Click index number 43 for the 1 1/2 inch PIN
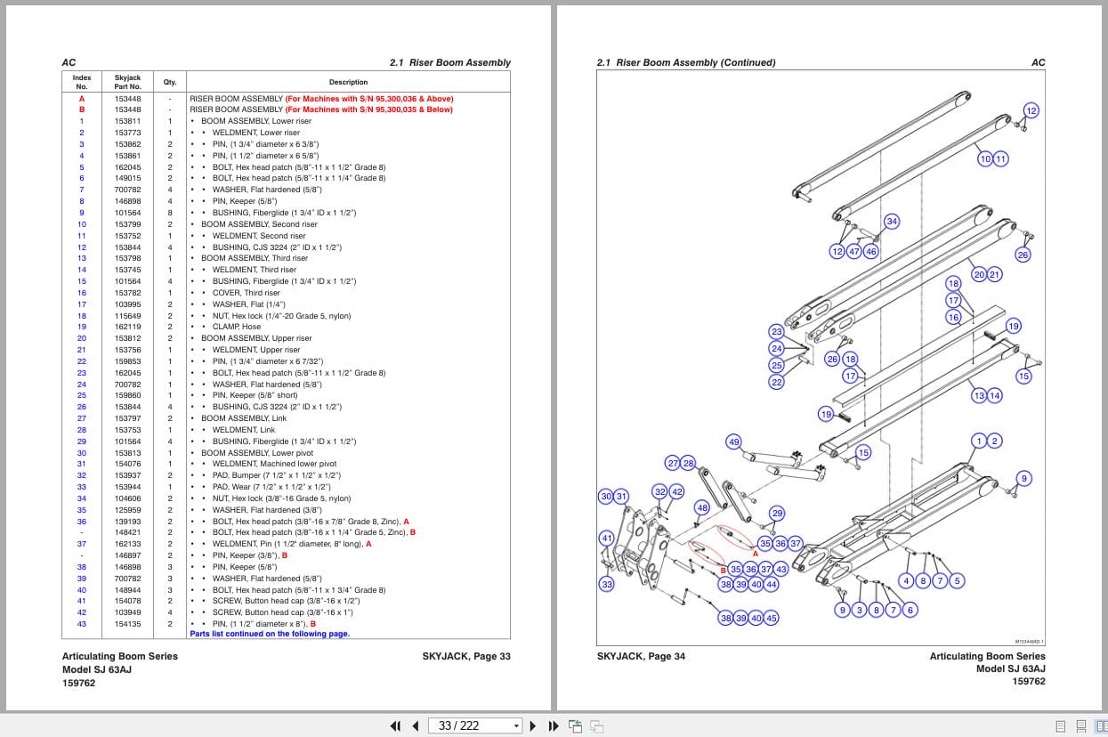This screenshot has height=737, width=1108. [81, 623]
